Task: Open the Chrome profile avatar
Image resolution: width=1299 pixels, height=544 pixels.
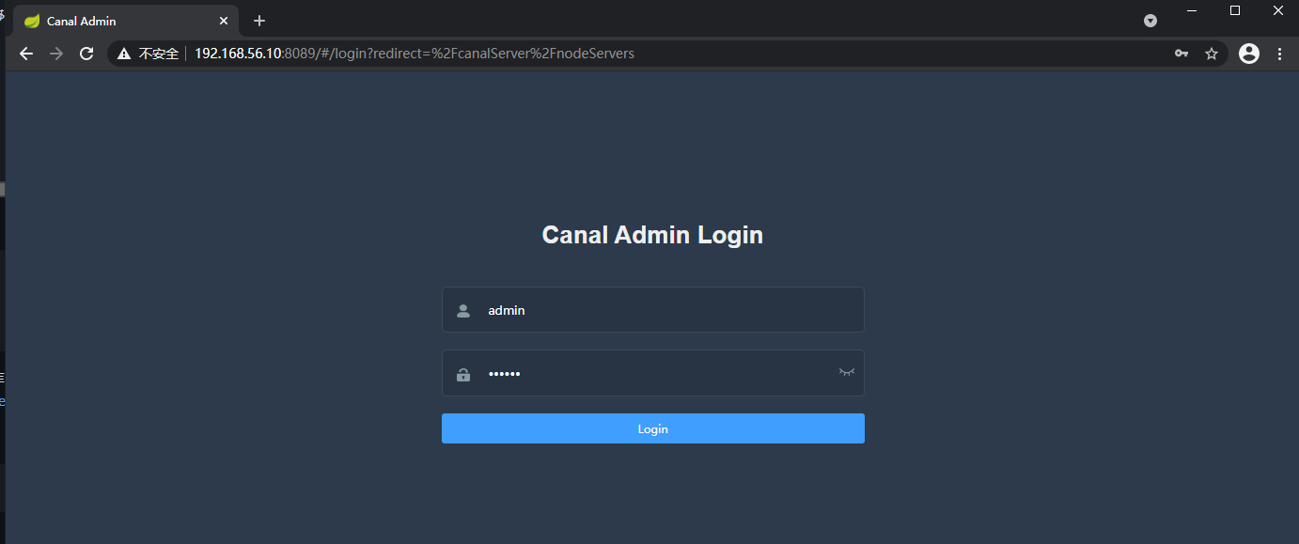Action: [1249, 54]
